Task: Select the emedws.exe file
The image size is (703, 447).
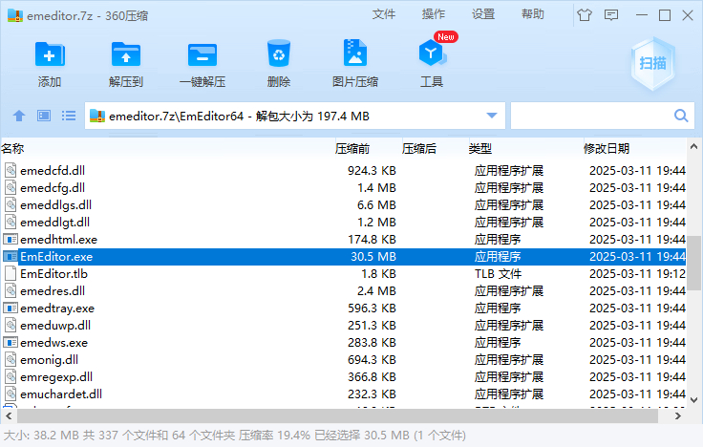Action: (x=53, y=343)
